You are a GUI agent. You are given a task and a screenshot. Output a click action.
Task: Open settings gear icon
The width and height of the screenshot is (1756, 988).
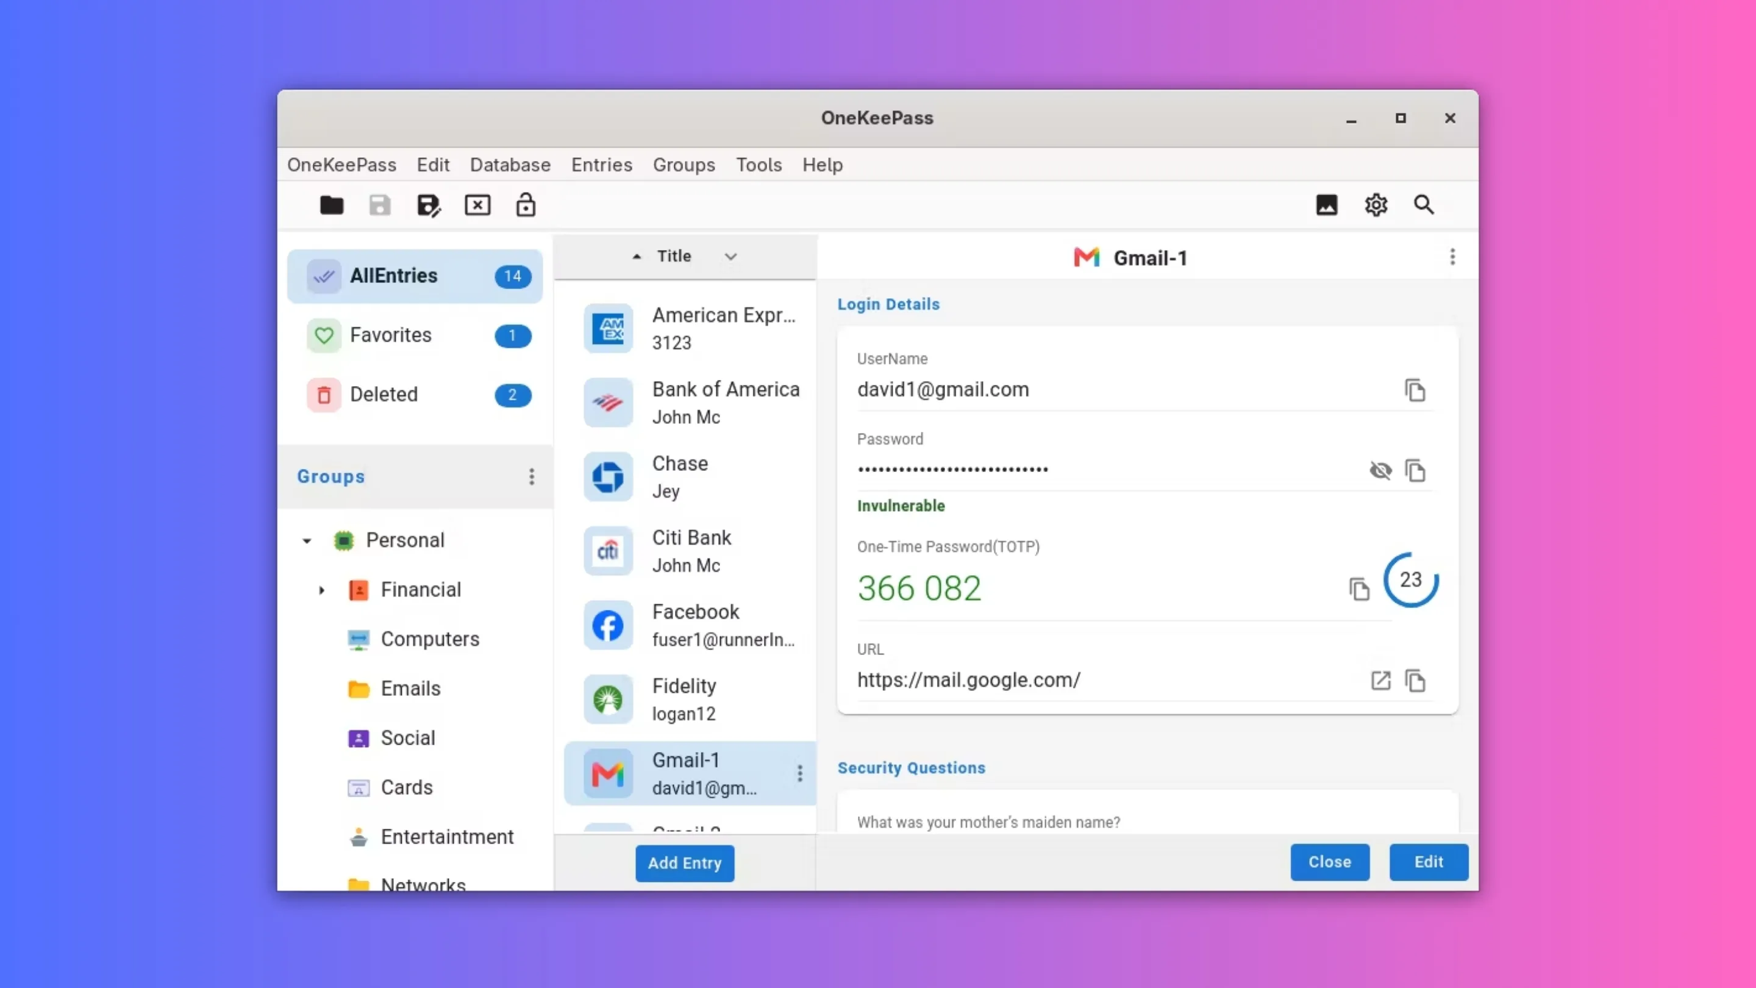tap(1376, 204)
